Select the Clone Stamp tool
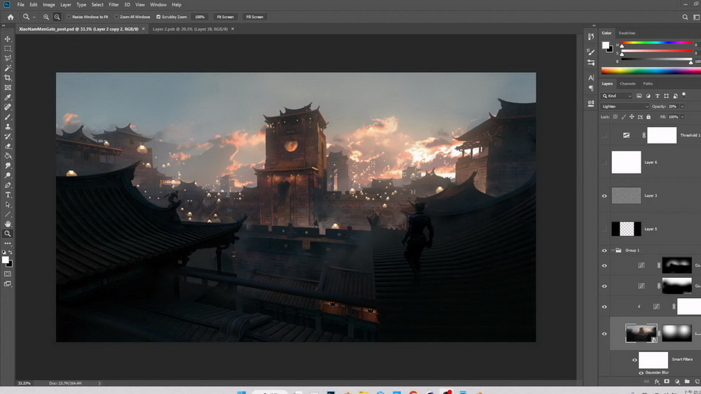 pos(8,127)
